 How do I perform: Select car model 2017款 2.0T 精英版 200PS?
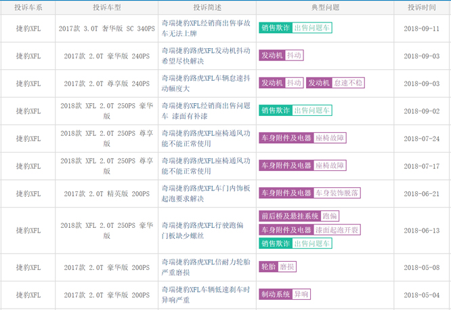click(107, 194)
